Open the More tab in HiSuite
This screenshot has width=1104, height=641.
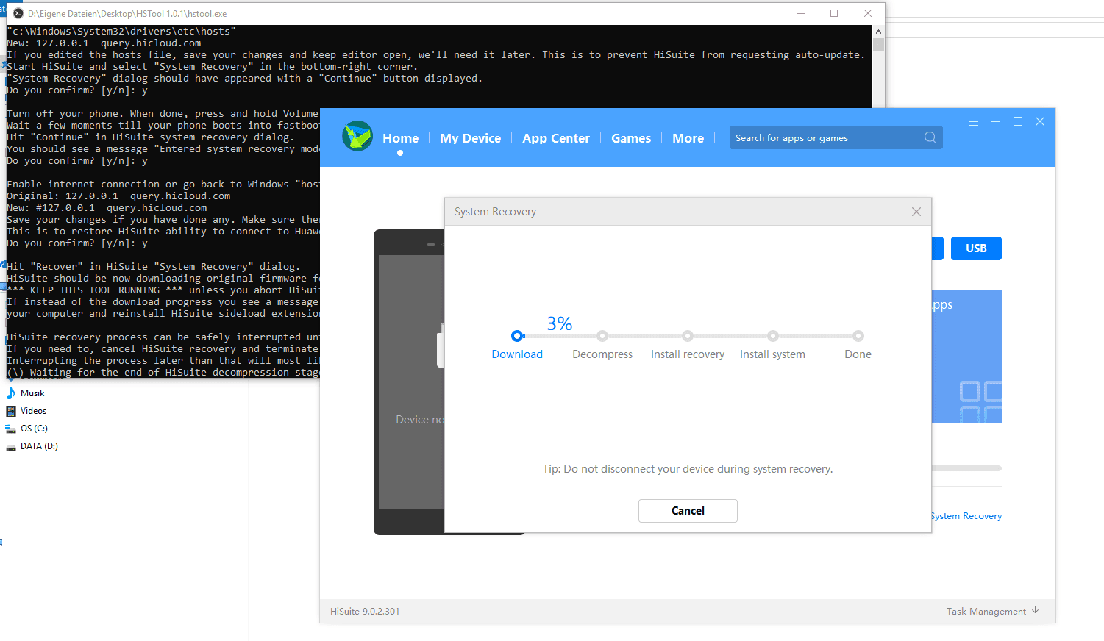pyautogui.click(x=688, y=138)
